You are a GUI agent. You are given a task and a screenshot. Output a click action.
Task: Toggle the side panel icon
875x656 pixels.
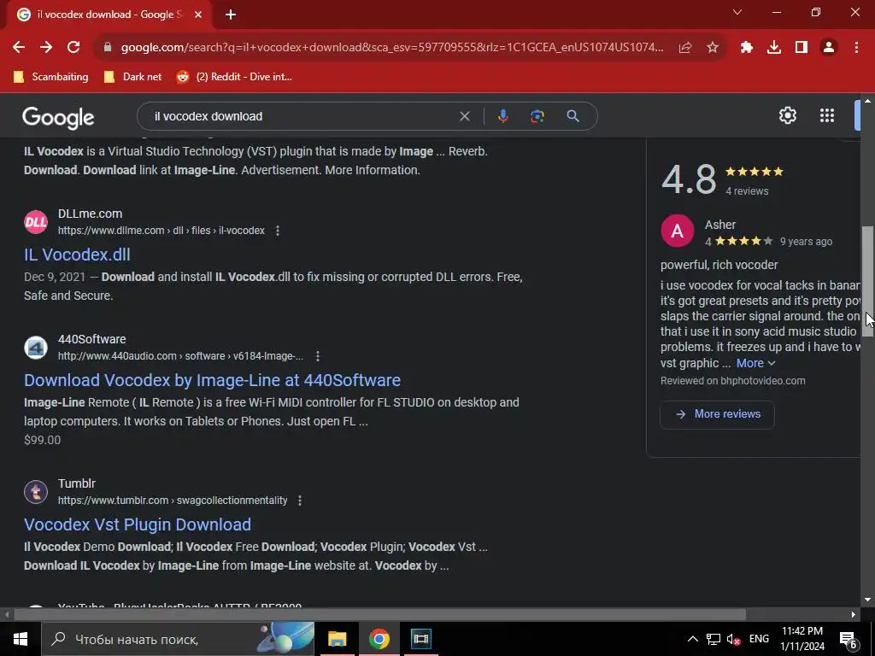[x=802, y=48]
